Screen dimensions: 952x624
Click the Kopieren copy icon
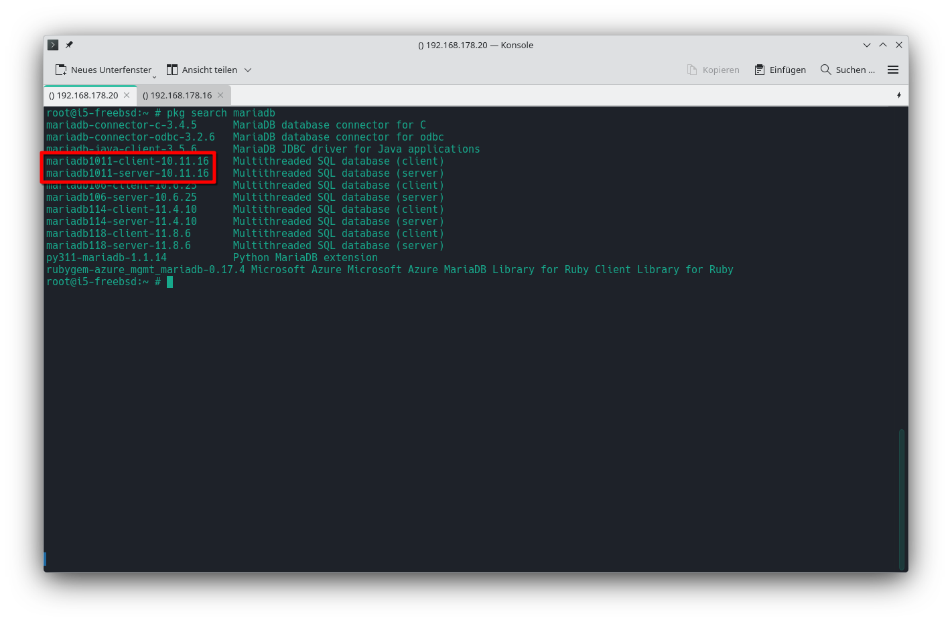click(692, 70)
